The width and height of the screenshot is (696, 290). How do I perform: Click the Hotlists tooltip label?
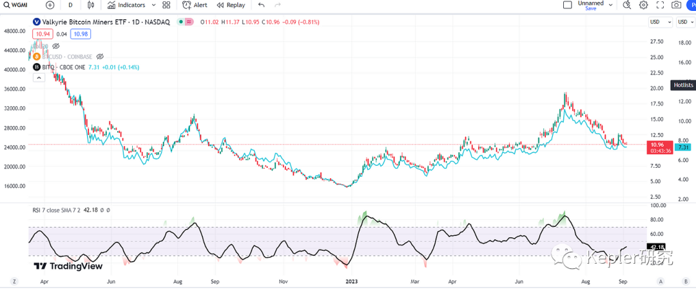(682, 85)
